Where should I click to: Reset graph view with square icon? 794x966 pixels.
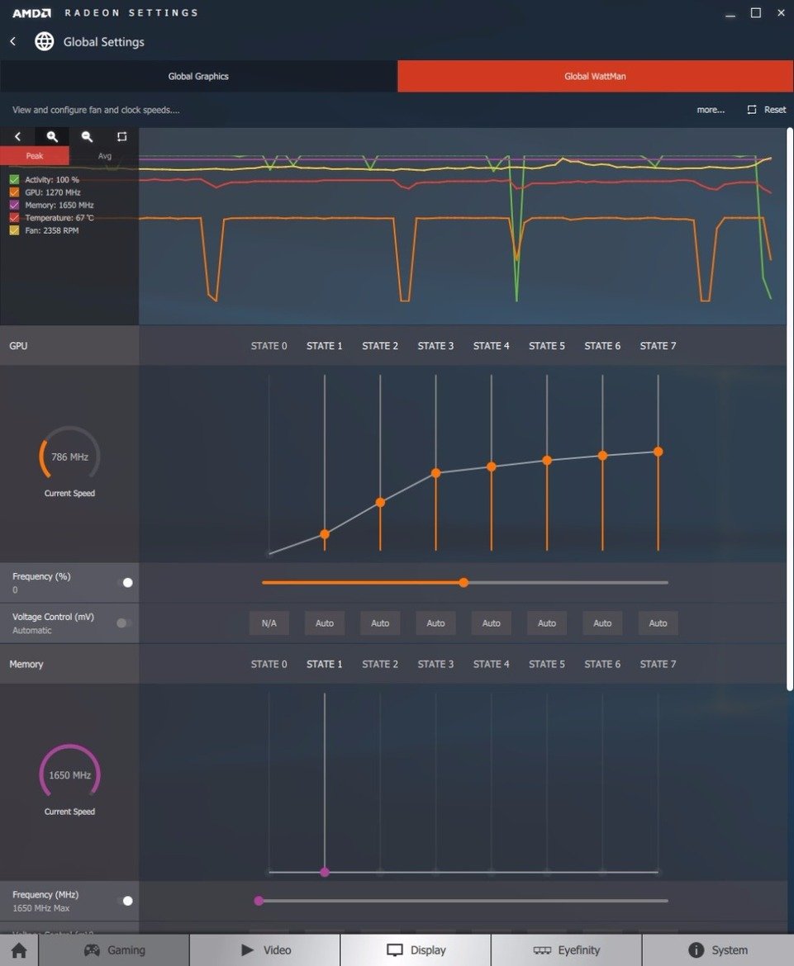(x=122, y=137)
